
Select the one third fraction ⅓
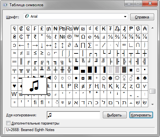(110, 37)
